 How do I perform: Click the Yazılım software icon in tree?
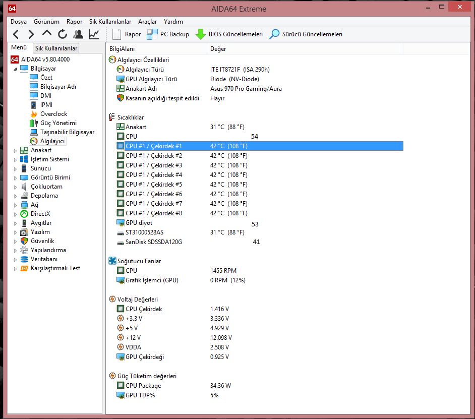[x=24, y=232]
